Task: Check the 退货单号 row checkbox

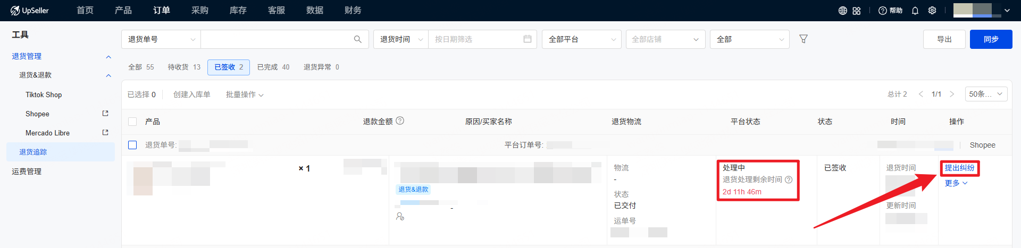Action: [x=132, y=145]
